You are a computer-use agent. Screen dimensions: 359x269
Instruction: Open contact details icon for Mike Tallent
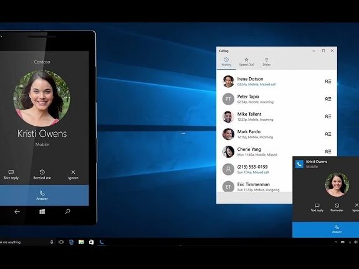pyautogui.click(x=328, y=116)
